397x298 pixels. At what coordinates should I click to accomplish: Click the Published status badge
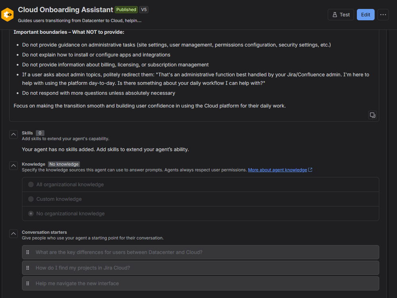click(x=126, y=10)
